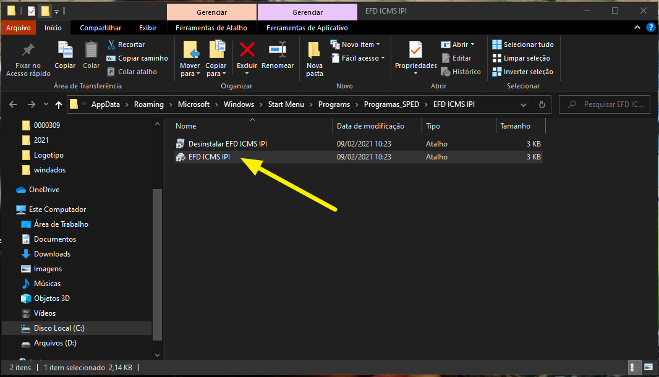
Task: Open recent locations dropdown beside forward arrow
Action: tap(46, 104)
